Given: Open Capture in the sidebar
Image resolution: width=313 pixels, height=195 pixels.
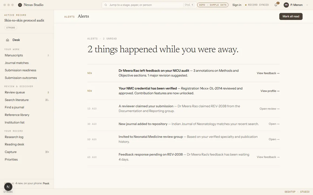Looking at the screenshot, I should (x=27, y=152).
